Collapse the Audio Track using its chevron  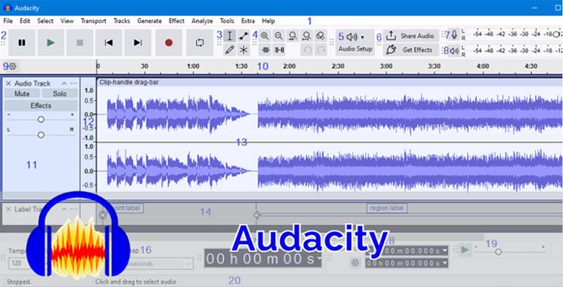click(64, 83)
